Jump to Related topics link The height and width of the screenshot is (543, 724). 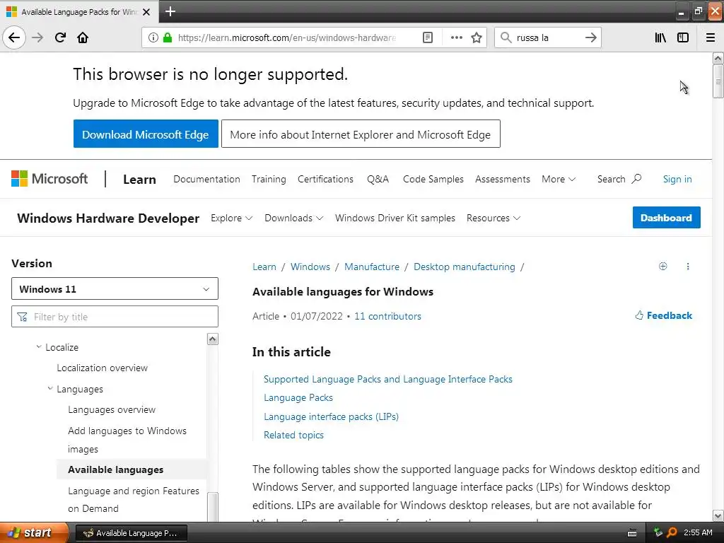coord(293,435)
